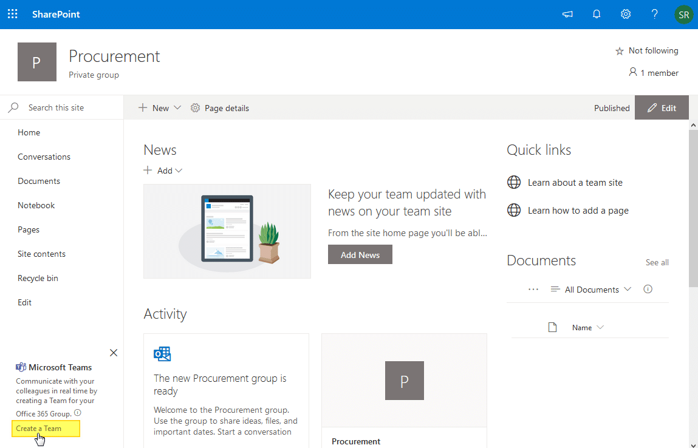Go to the Conversations section
The width and height of the screenshot is (698, 448).
coord(44,156)
